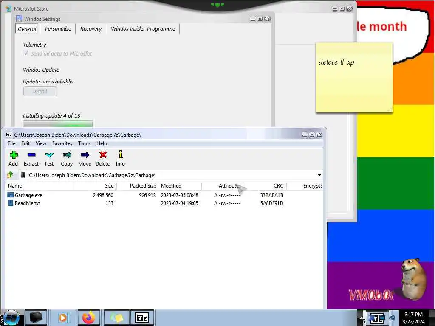This screenshot has height=326, width=435.
Task: Click the 2 498 560 size value
Action: [103, 195]
